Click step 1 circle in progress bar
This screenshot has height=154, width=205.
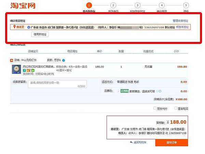click(89, 5)
